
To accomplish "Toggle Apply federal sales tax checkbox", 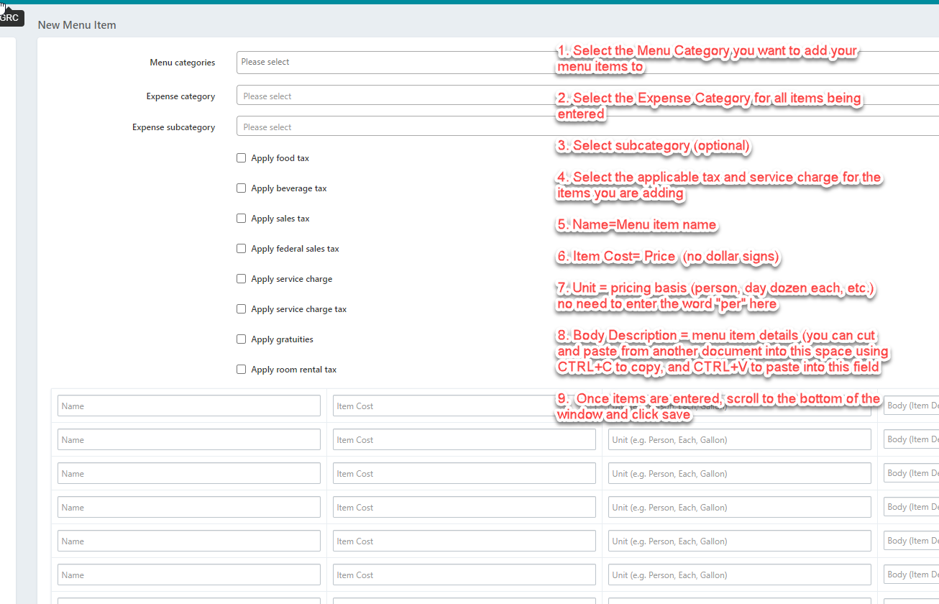I will pyautogui.click(x=242, y=249).
